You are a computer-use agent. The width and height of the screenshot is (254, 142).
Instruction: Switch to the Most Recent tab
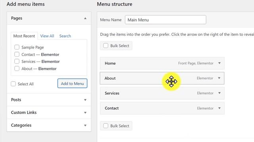point(24,36)
